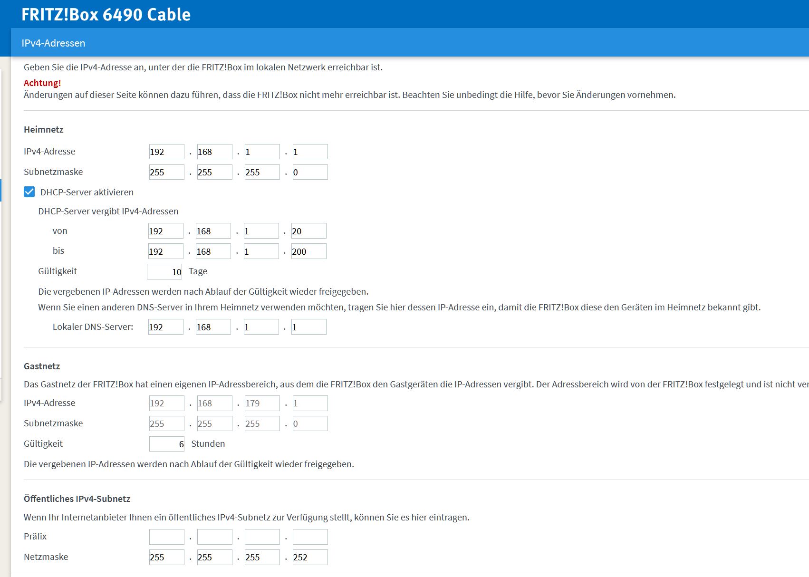Click the 'Tage' unit label

(198, 271)
